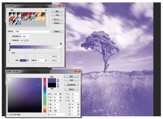Screen dimensions: 163x119
Task: Click the vertical rainbow hue slider
Action: [x=45, y=95]
